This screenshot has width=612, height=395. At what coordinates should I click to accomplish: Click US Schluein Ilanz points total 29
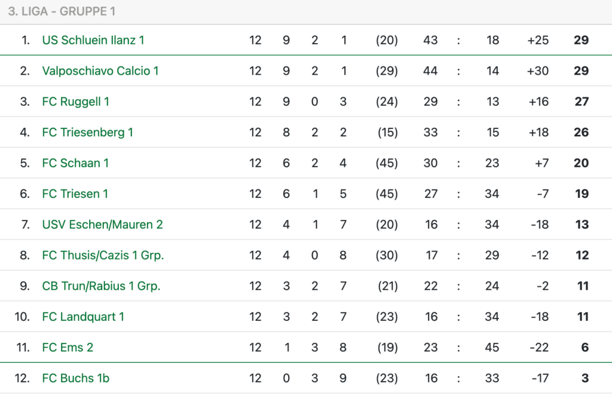click(581, 40)
